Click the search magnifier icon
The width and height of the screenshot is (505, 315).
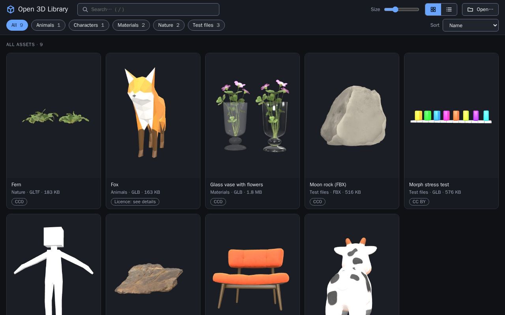tap(85, 9)
